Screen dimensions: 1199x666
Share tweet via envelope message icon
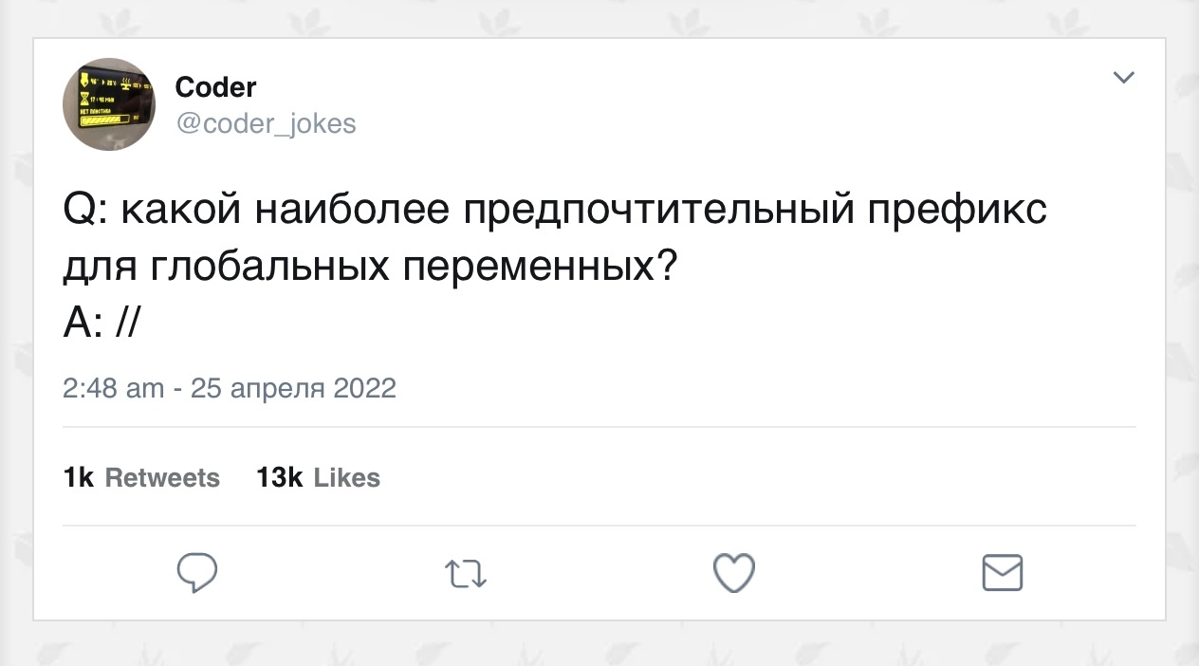[1001, 572]
